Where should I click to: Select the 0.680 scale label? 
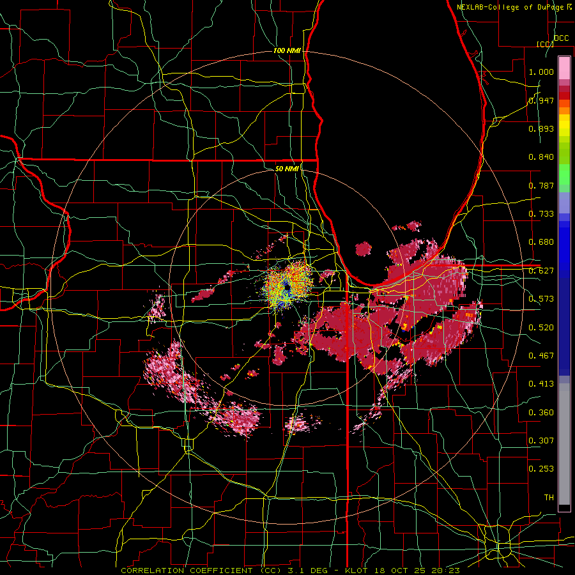pyautogui.click(x=541, y=242)
